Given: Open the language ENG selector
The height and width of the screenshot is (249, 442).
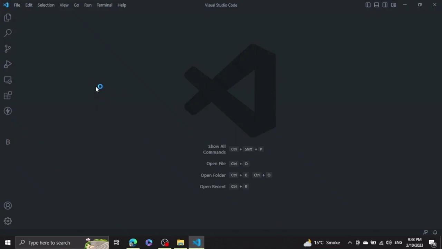Looking at the screenshot, I should pyautogui.click(x=398, y=242).
